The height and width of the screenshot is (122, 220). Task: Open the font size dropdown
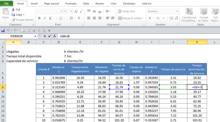(x=71, y=11)
